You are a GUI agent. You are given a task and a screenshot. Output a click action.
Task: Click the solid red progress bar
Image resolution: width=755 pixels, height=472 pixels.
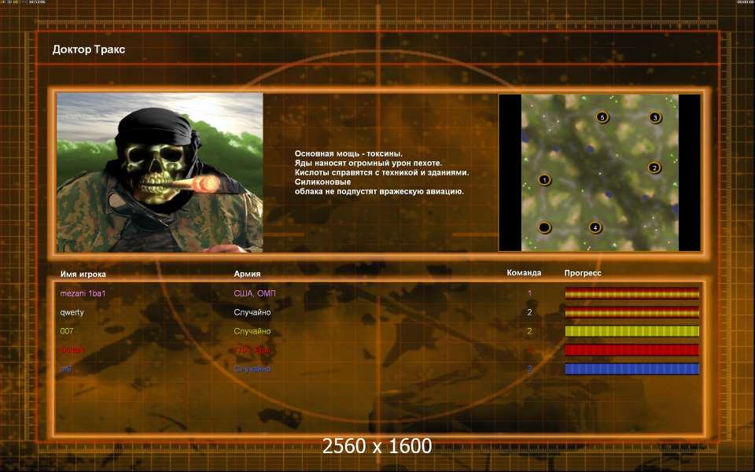pos(632,349)
